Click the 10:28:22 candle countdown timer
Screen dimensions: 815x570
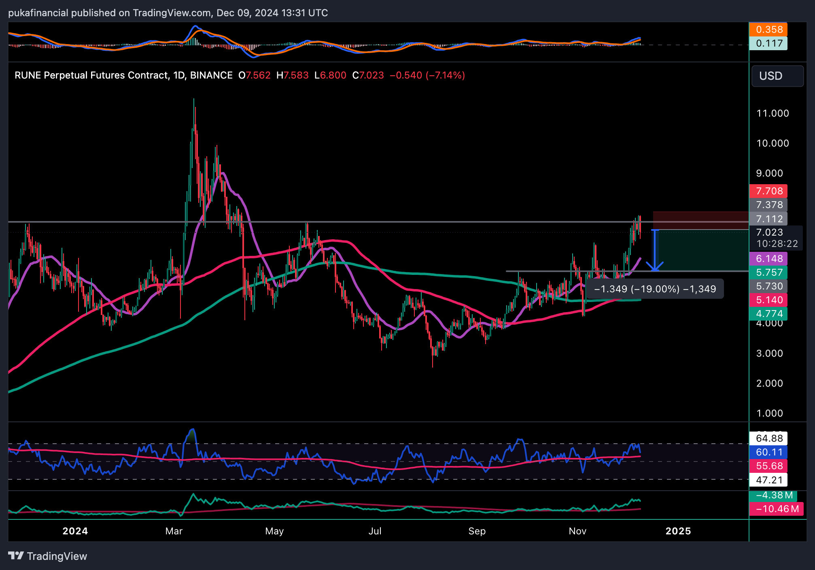pos(777,244)
